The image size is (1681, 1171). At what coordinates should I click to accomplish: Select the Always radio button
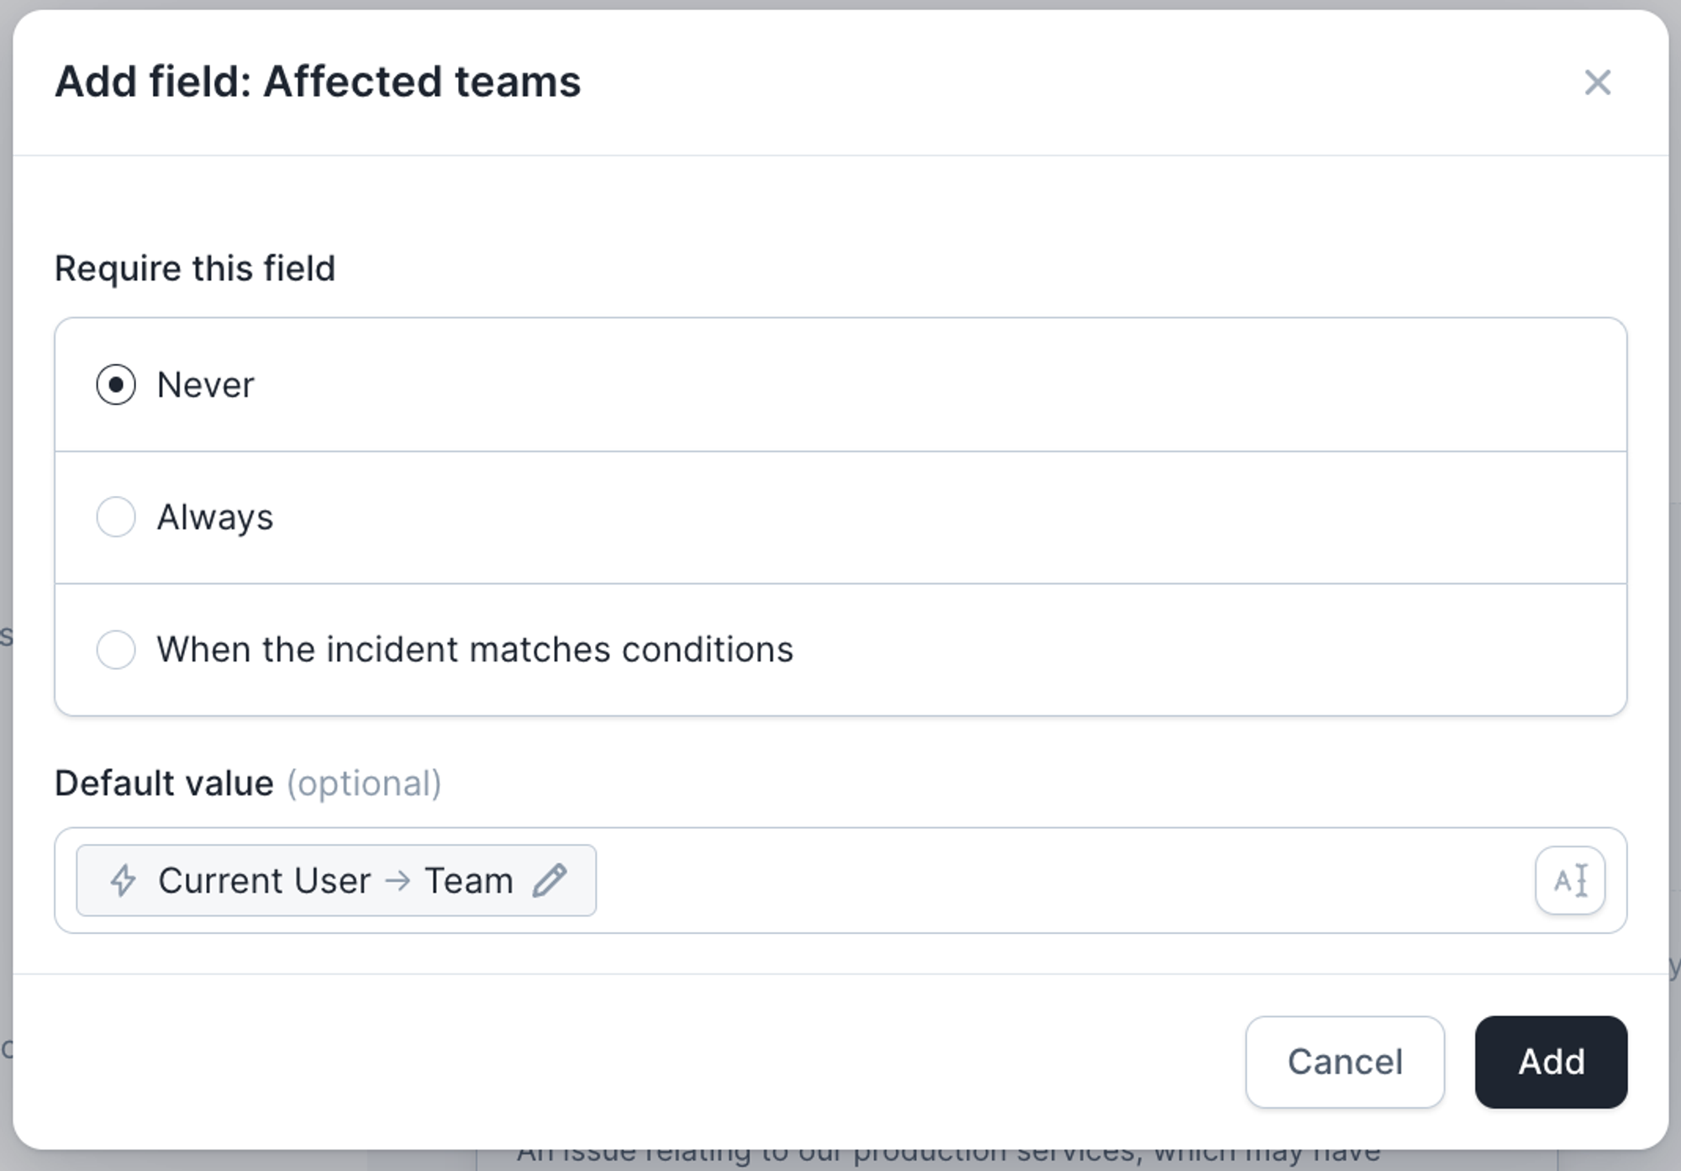pos(116,517)
